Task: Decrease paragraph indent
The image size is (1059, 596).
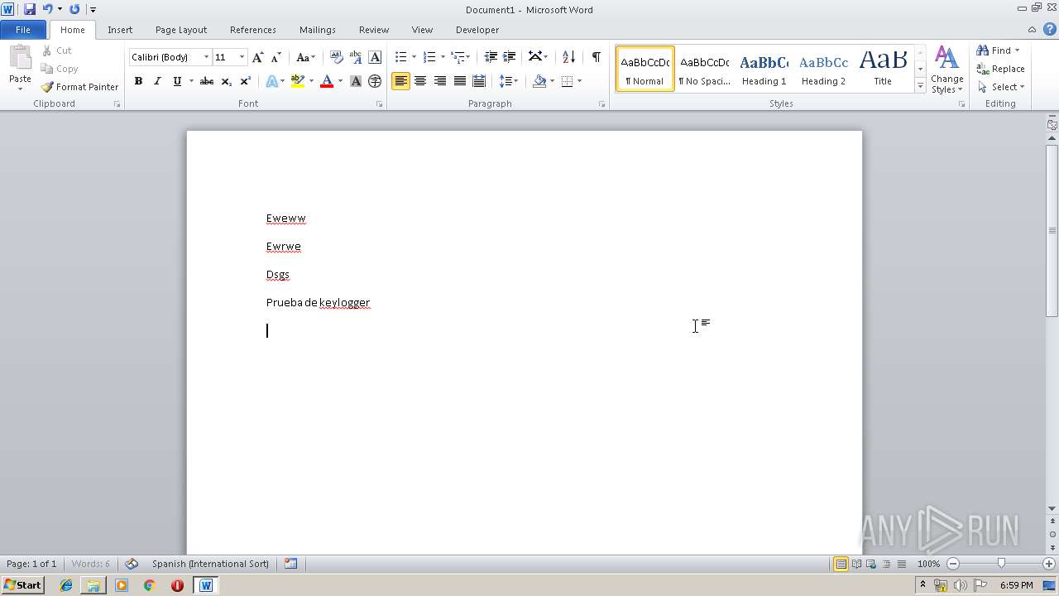Action: [491, 57]
